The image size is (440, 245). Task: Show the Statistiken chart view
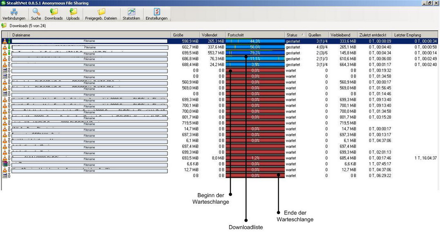click(x=131, y=14)
